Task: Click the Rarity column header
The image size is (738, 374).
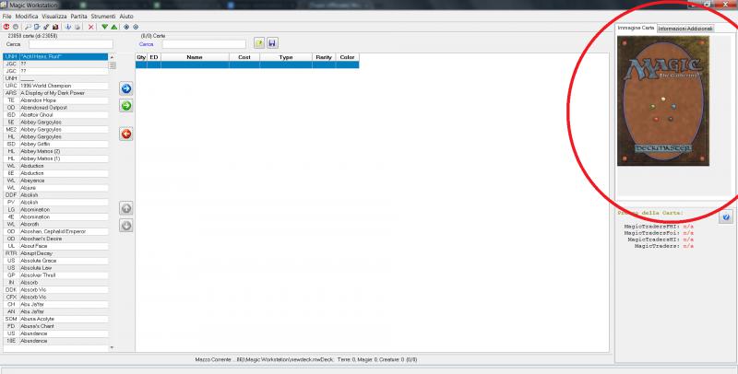Action: 324,57
